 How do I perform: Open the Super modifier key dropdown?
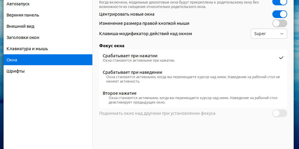(269, 34)
